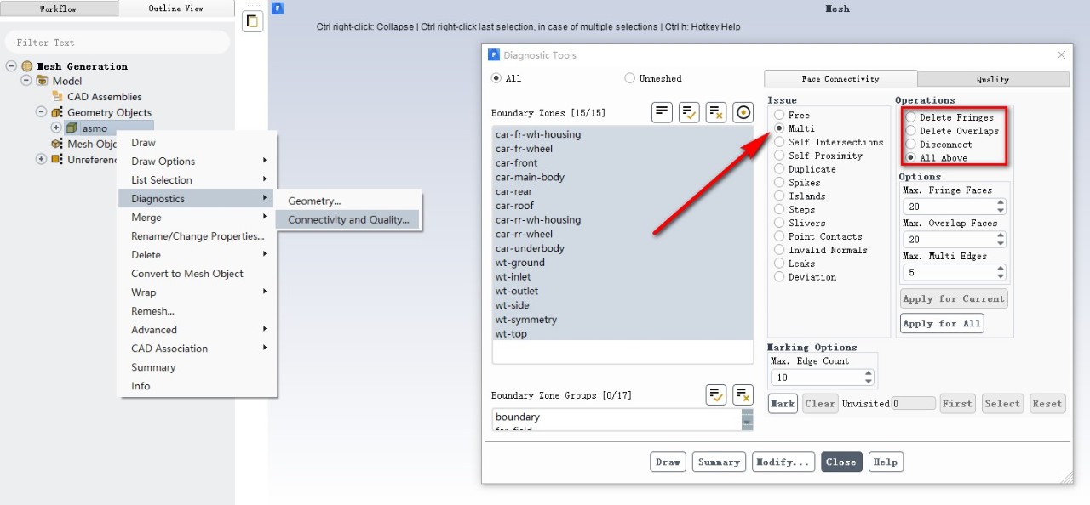Open the Face Connectivity tab

(840, 78)
